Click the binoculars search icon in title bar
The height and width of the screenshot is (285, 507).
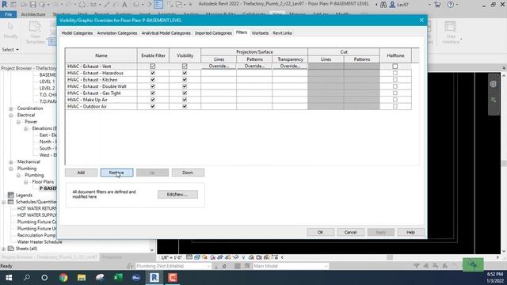tap(383, 5)
